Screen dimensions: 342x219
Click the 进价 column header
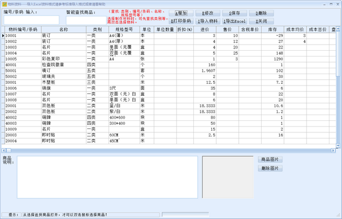pos(205,30)
